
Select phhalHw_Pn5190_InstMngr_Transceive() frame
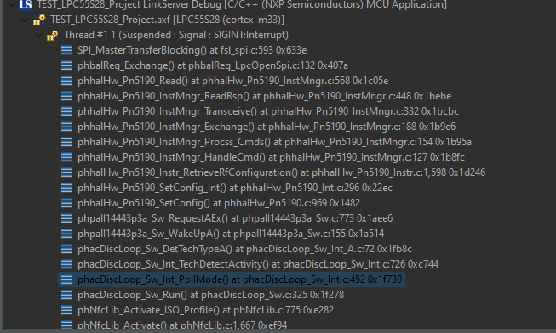pyautogui.click(x=268, y=111)
